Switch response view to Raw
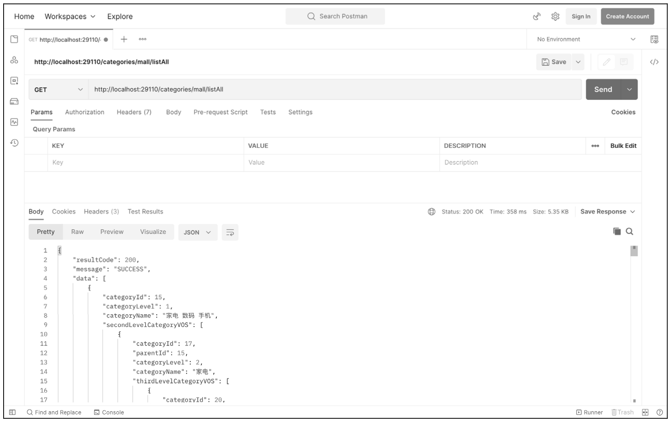 [77, 232]
